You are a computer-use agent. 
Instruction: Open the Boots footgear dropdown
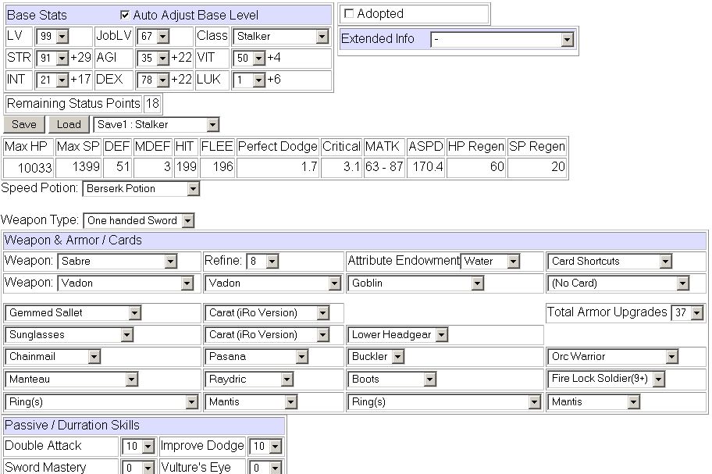pyautogui.click(x=392, y=379)
